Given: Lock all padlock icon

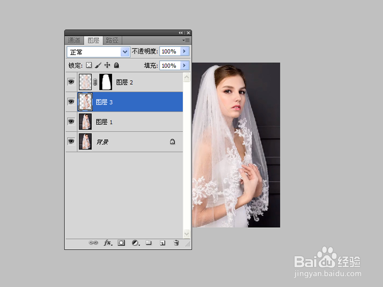Looking at the screenshot, I should [116, 65].
